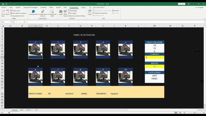Open the Datos tab
Screen dimensions: 206x116
pyautogui.click(x=51, y=7)
